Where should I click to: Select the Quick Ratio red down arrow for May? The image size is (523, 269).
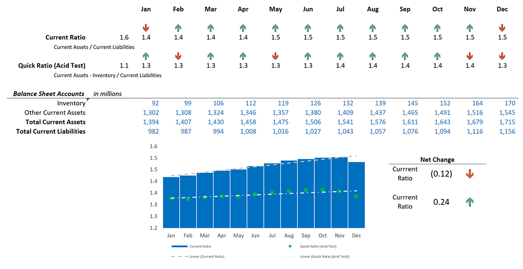click(x=275, y=56)
